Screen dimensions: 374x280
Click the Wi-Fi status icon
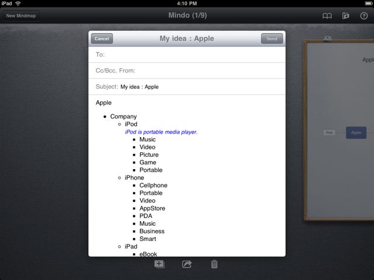tap(18, 3)
